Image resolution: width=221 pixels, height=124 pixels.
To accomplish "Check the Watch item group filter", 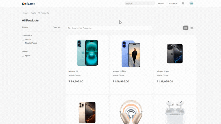I will [23, 40].
